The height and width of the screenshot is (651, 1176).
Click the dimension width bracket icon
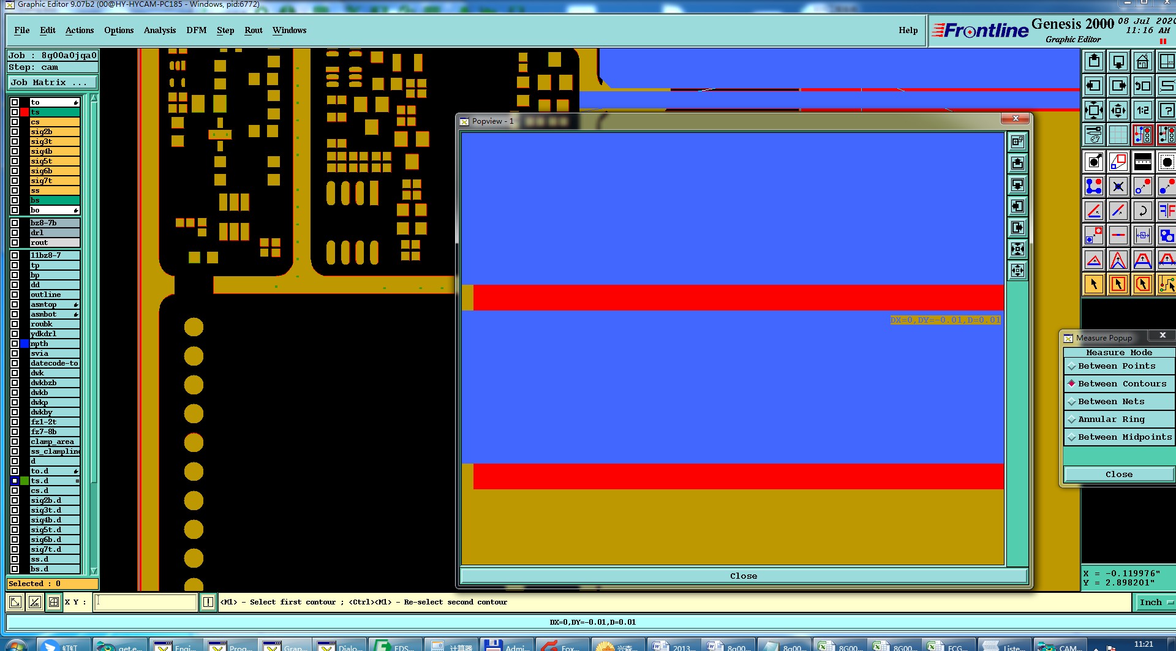coord(1143,235)
